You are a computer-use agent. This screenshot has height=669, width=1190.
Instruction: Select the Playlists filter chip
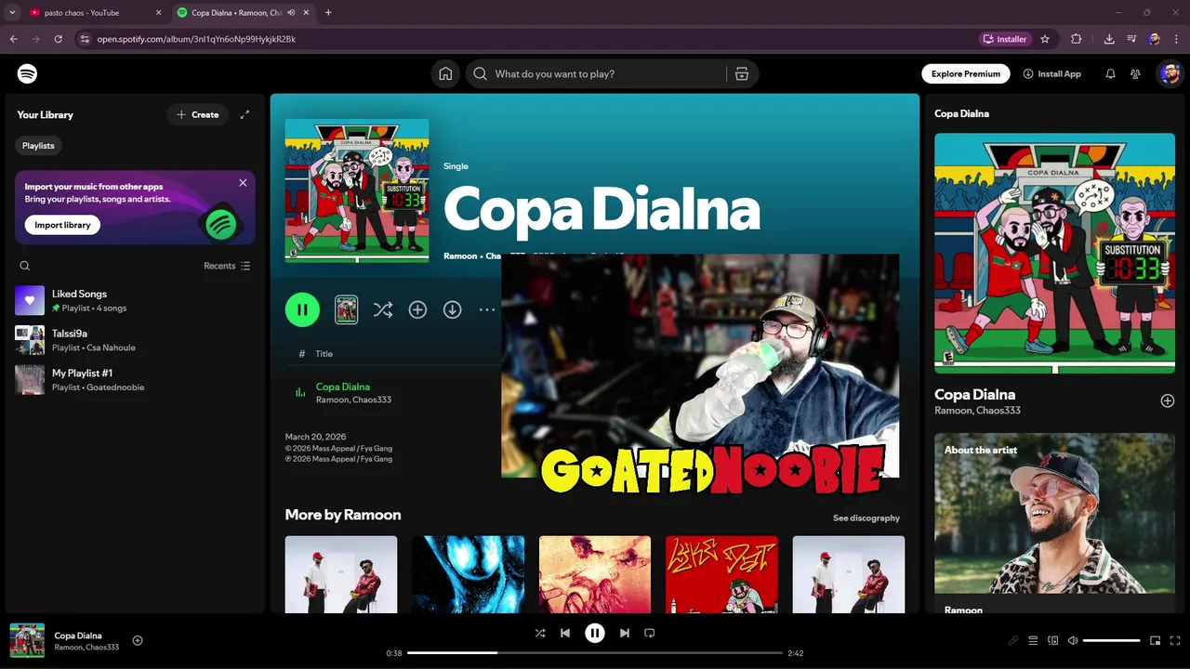38,146
